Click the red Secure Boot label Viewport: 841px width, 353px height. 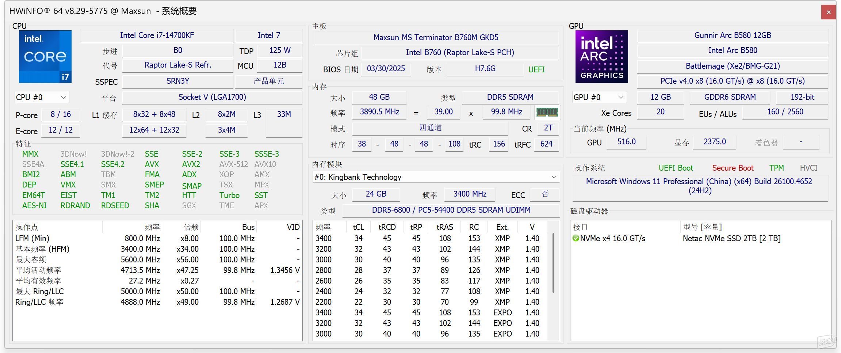pyautogui.click(x=733, y=168)
